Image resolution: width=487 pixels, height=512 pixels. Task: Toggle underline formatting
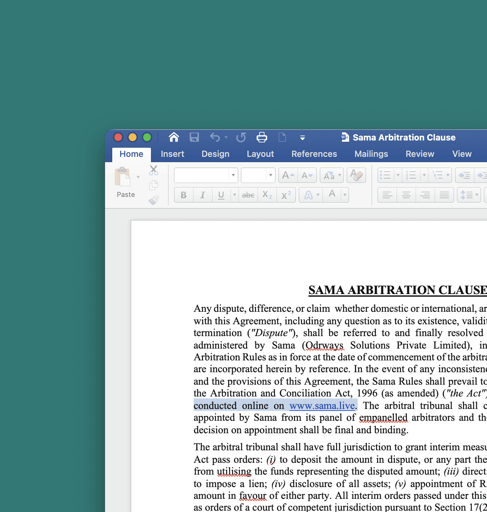coord(221,195)
